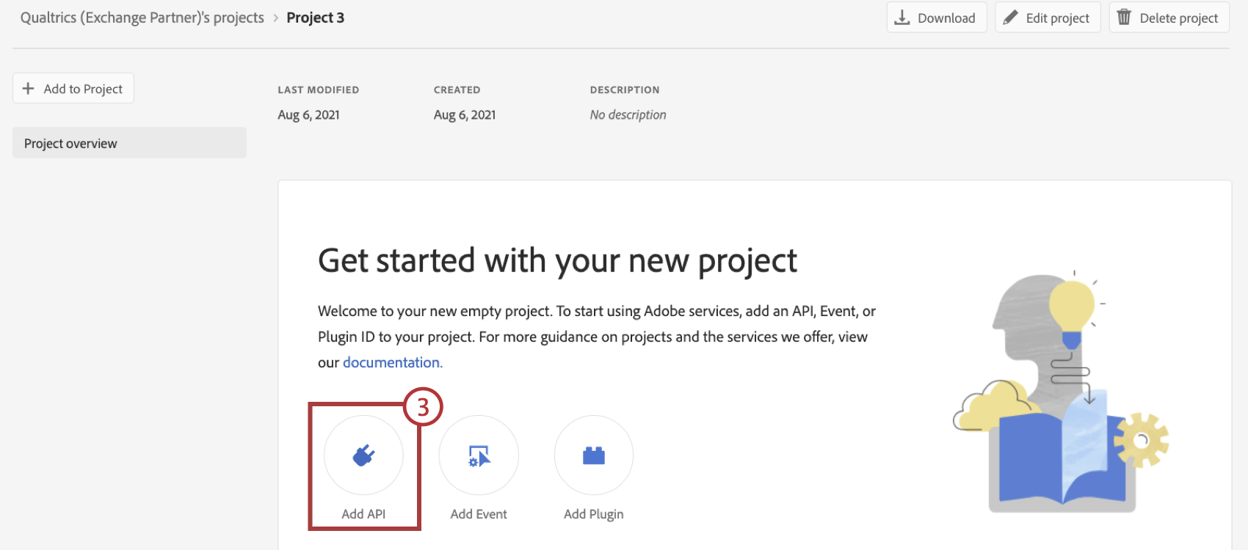Click the Add API text label

coord(363,514)
